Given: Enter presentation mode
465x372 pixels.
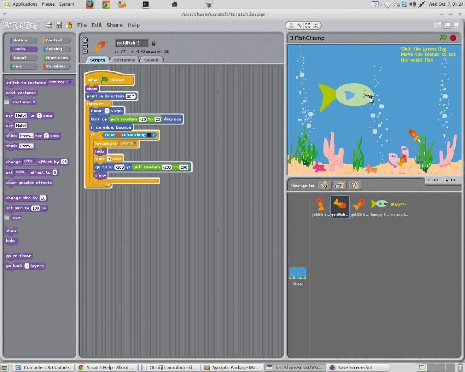Looking at the screenshot, I should tap(456, 25).
